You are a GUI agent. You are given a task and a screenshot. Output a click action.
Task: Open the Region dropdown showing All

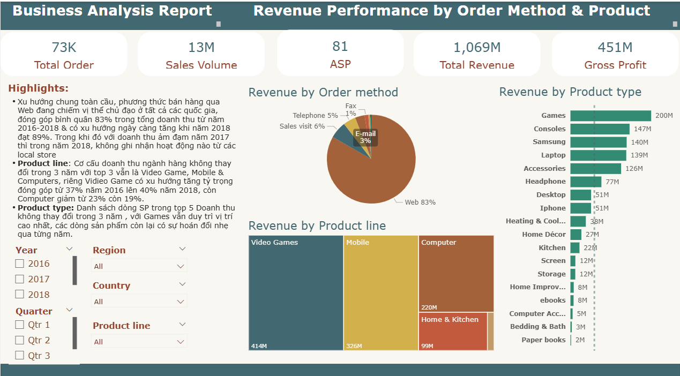pyautogui.click(x=139, y=266)
